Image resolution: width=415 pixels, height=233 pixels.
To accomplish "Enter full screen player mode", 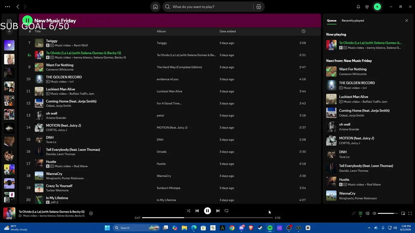I will point(410,214).
